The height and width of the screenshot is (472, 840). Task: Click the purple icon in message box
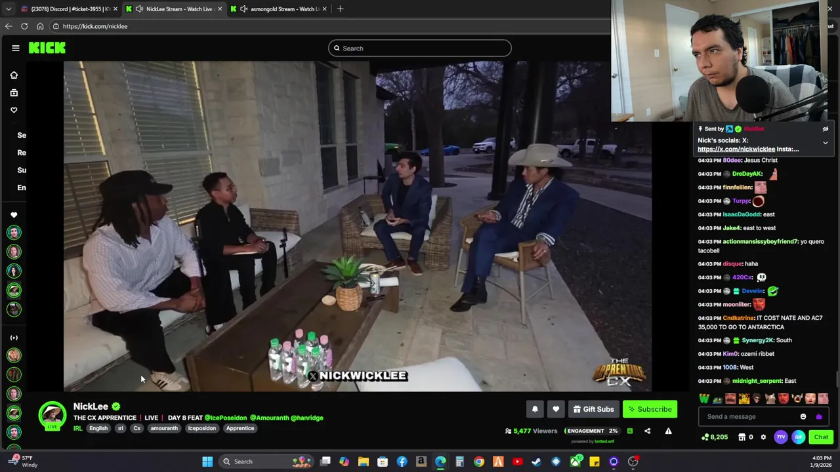pyautogui.click(x=818, y=416)
